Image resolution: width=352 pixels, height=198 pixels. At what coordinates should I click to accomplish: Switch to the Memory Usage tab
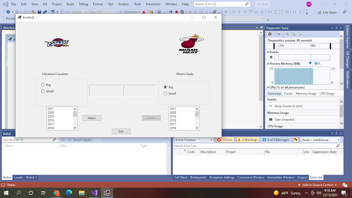coord(306,93)
